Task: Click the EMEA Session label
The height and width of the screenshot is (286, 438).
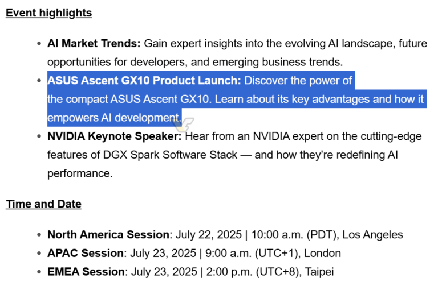Action: (x=86, y=272)
